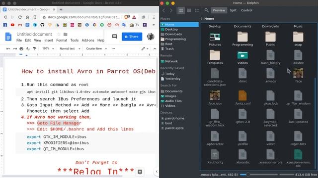
Task: Click the blue Share button
Action: 132,37
